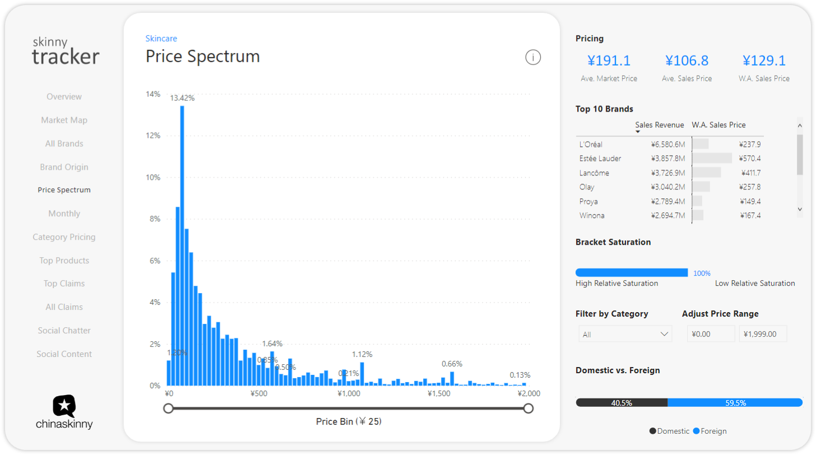Go to the Market Map page

coord(64,120)
